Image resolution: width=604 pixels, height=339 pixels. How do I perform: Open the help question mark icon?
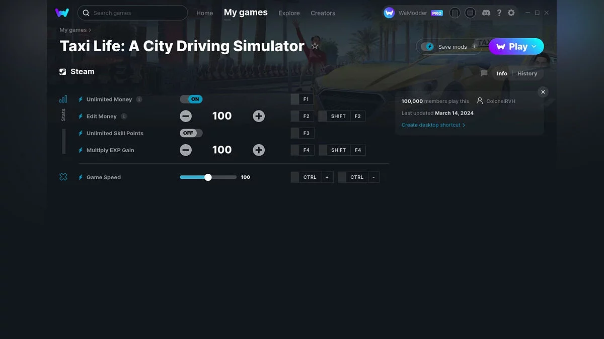499,13
